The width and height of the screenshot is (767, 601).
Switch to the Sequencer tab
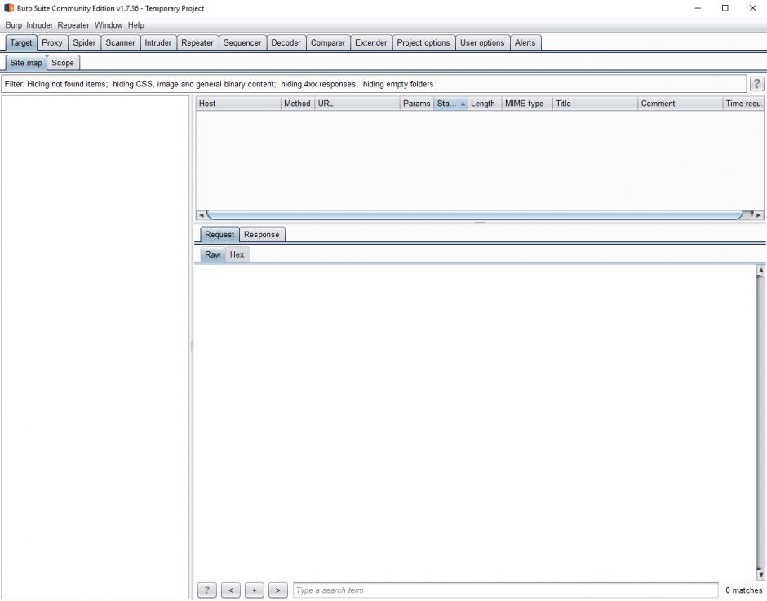click(242, 42)
